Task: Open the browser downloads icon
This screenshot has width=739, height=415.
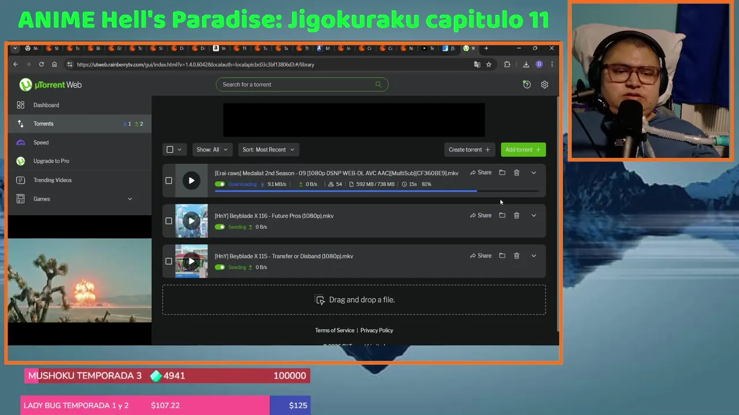Action: coord(526,65)
